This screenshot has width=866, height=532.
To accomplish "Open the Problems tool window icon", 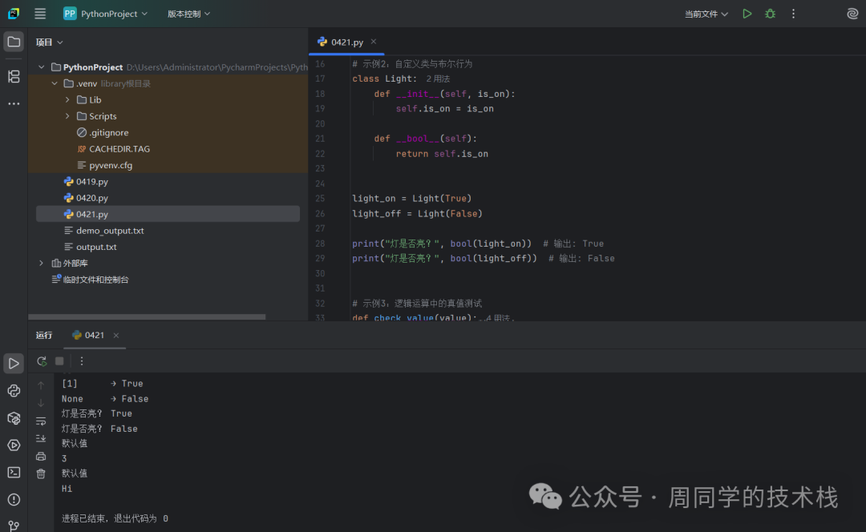I will (14, 500).
